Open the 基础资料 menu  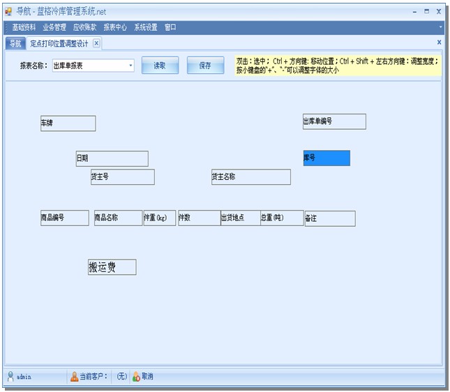pos(24,27)
